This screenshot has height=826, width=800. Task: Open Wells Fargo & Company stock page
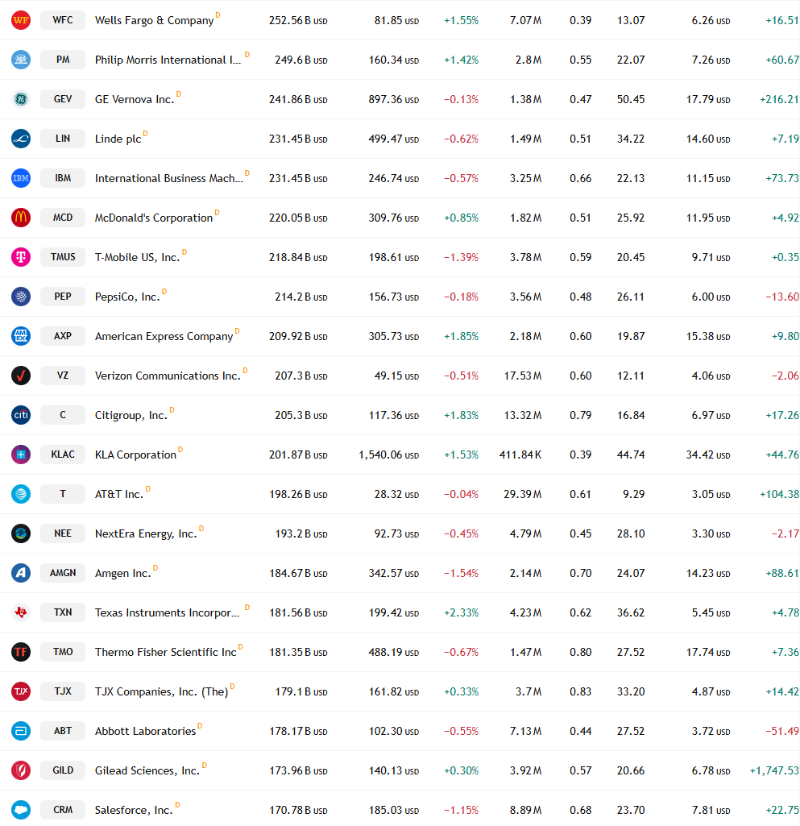[x=155, y=20]
